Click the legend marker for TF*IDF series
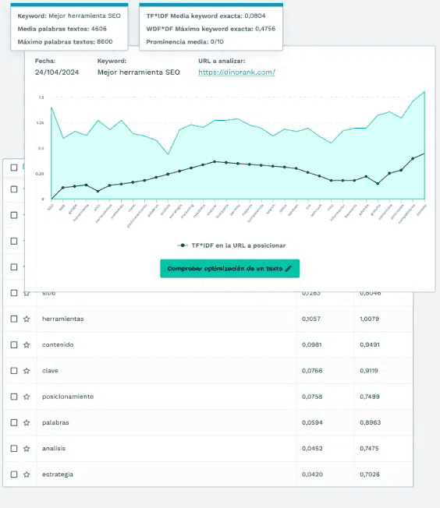 click(x=183, y=245)
